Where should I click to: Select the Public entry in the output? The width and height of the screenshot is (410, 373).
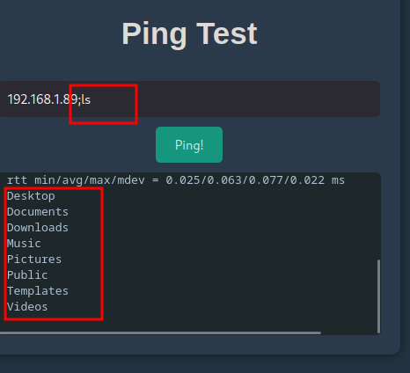[x=27, y=275]
